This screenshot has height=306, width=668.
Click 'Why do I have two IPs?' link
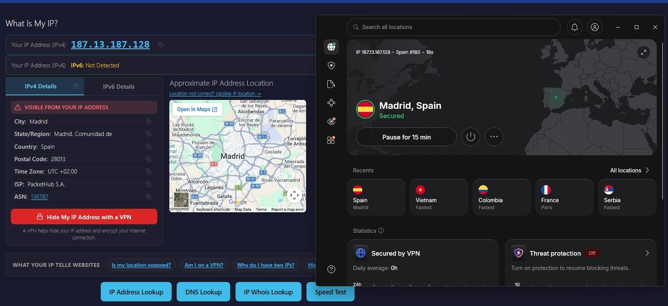click(x=266, y=265)
